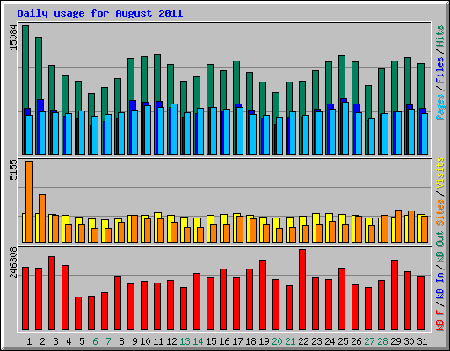This screenshot has height=351, width=450.
Task: Click day label 3 on x-axis
Action: [x=55, y=341]
